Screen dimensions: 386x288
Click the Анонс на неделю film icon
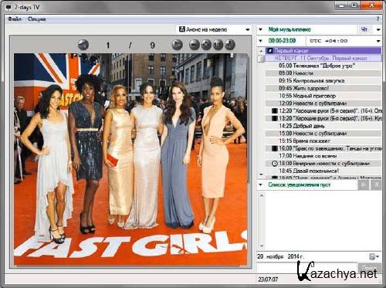click(x=182, y=29)
